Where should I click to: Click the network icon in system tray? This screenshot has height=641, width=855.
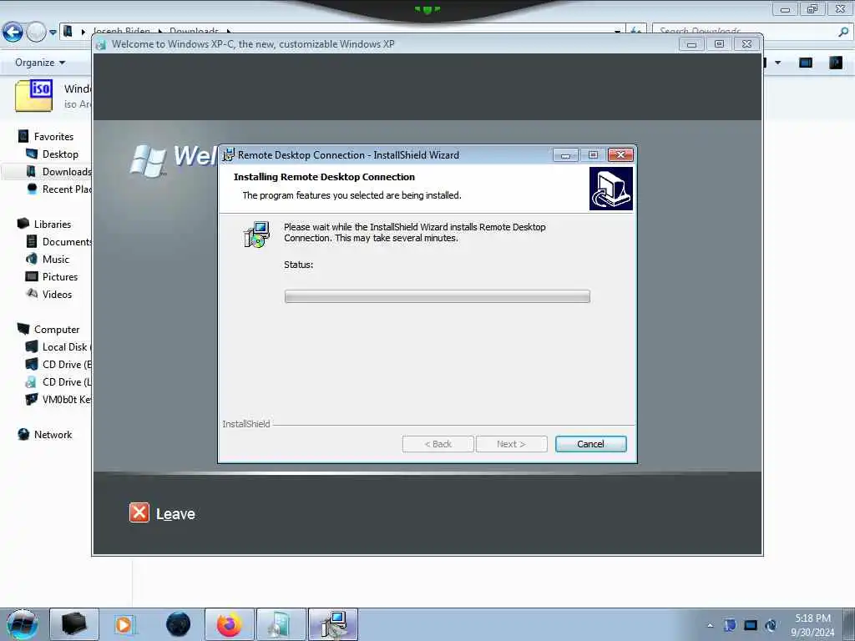point(751,625)
